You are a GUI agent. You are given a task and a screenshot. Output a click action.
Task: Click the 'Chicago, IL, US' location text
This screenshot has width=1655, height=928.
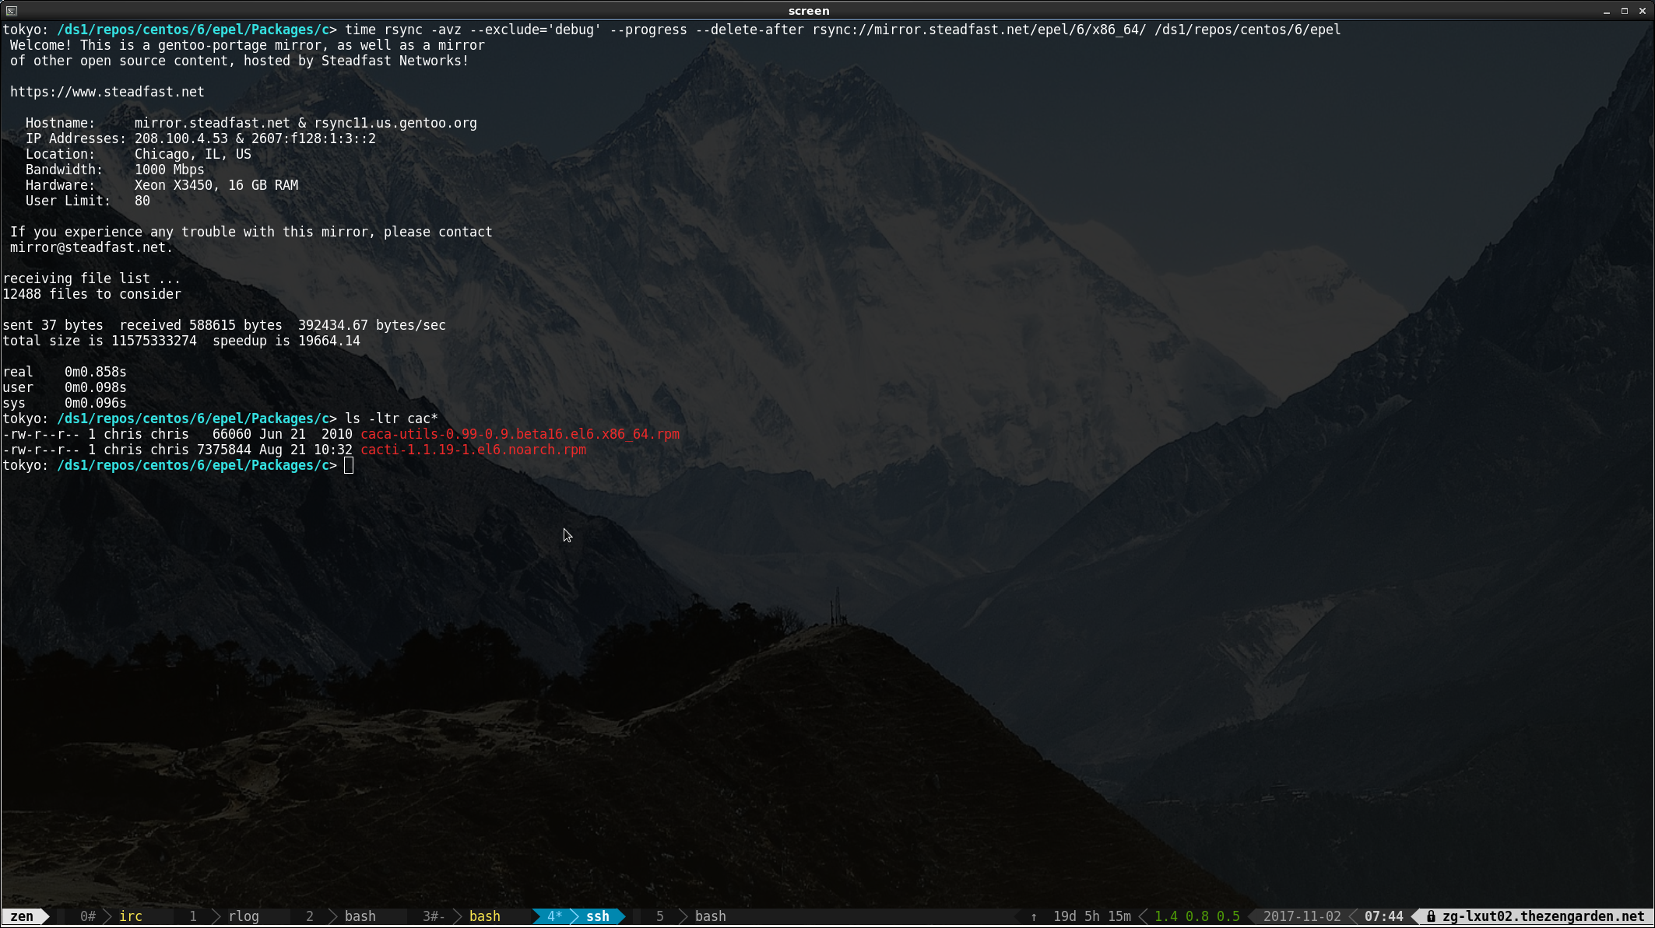coord(192,154)
